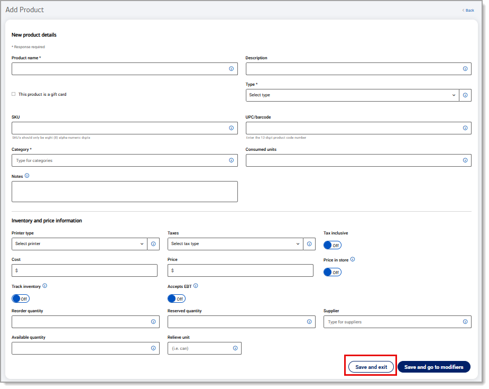Click the info icon in Product name field

click(231, 69)
